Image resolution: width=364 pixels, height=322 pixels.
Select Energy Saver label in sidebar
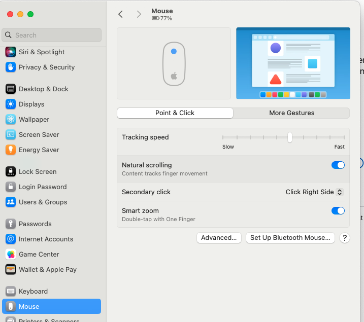39,150
